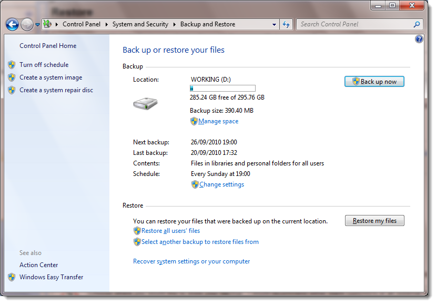The image size is (436, 304).
Task: Click the refresh icon in the address bar
Action: pos(286,24)
